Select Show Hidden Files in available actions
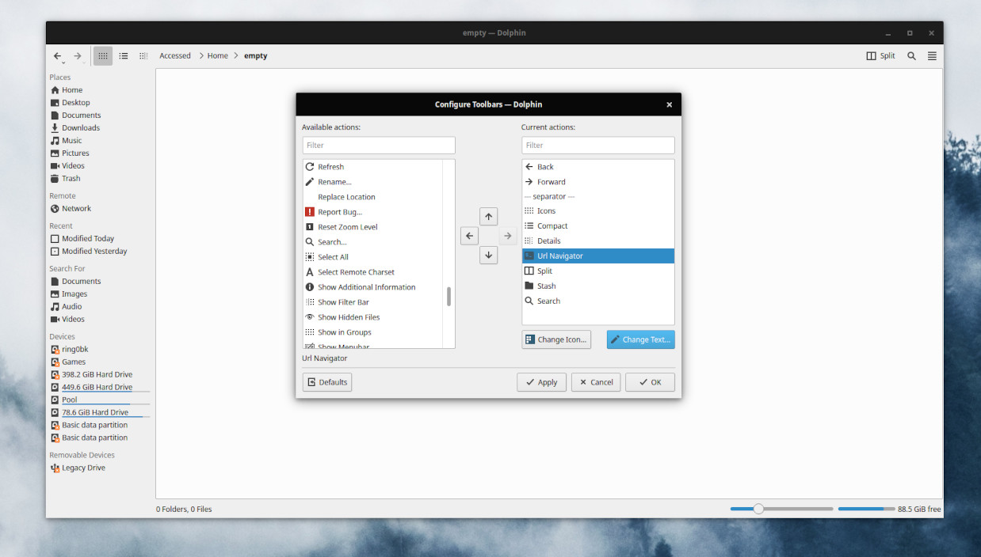The width and height of the screenshot is (981, 557). point(349,317)
